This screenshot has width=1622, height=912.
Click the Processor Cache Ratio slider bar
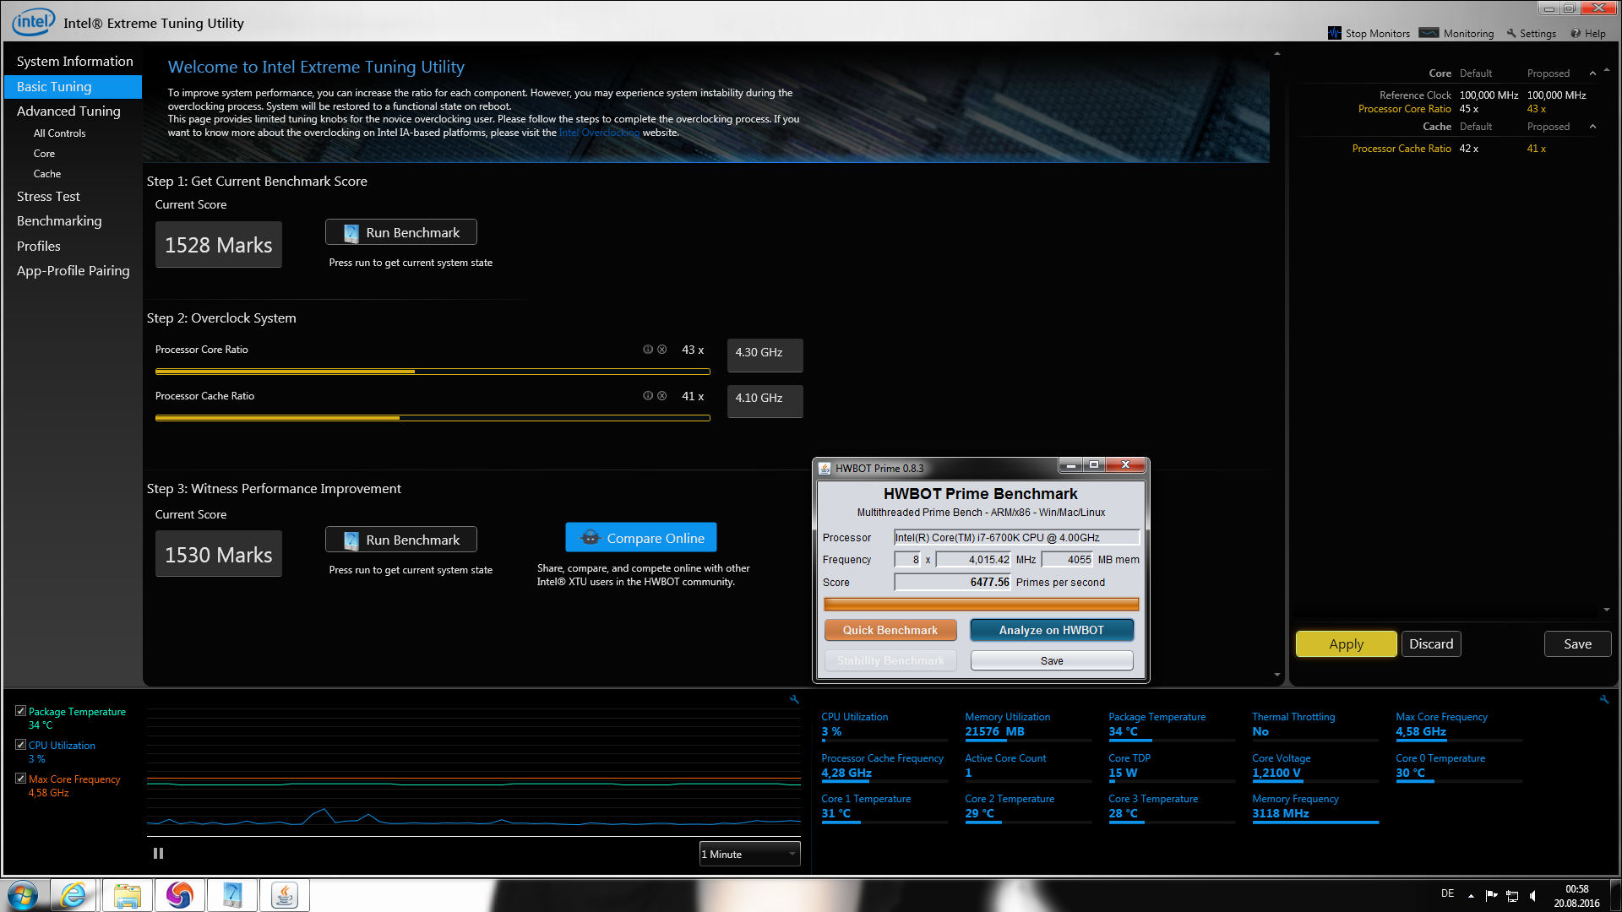tap(433, 418)
